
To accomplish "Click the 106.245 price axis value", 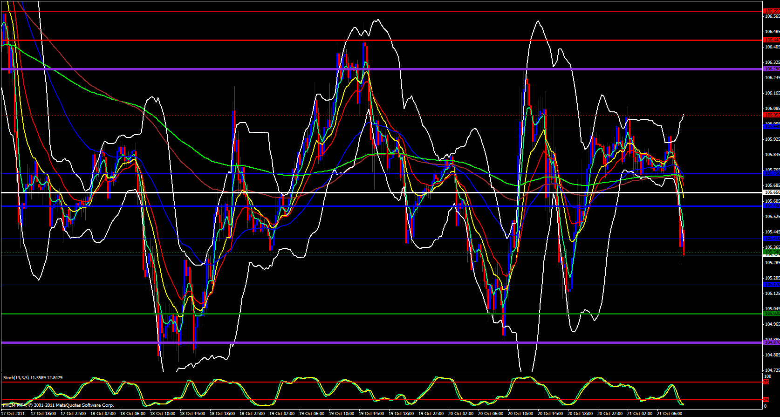I will click(772, 78).
